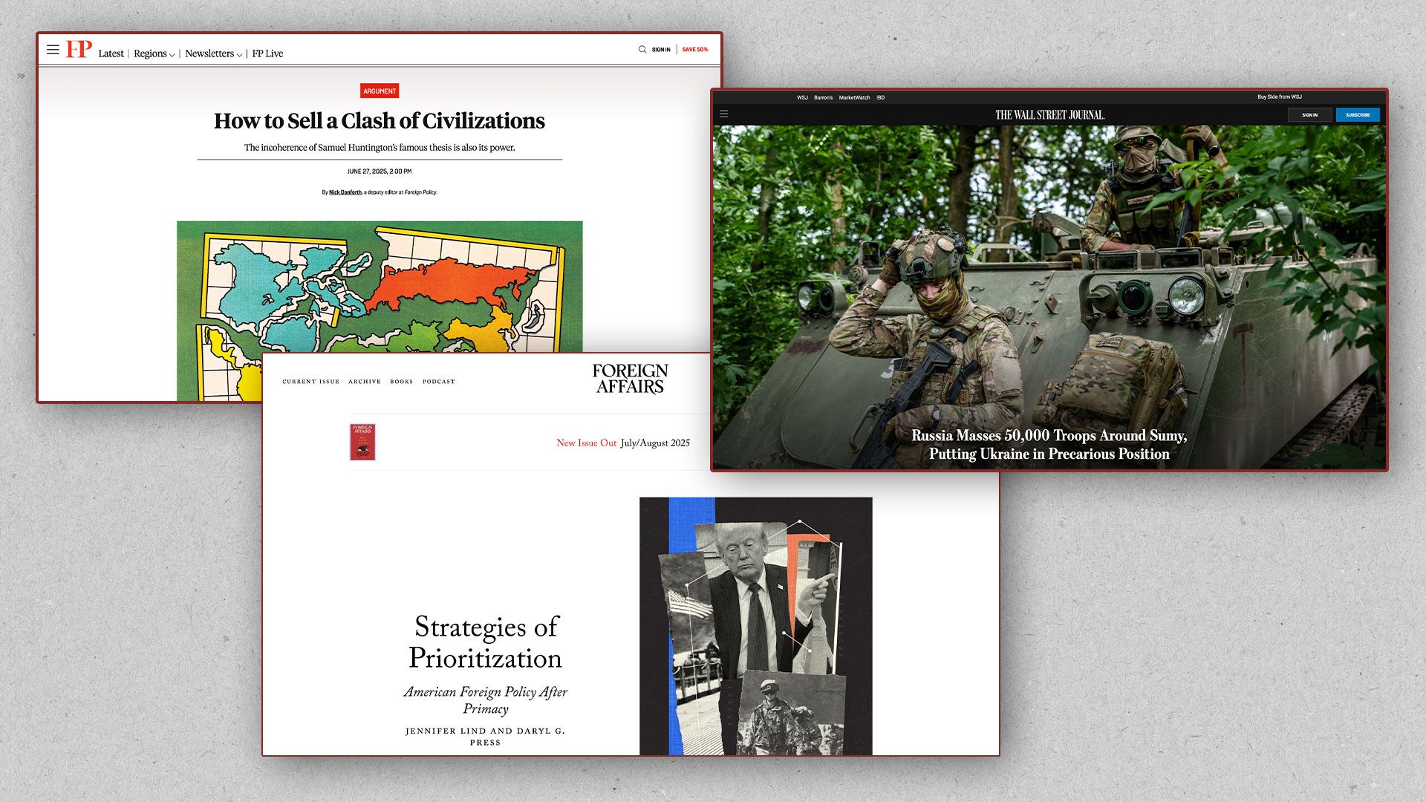
Task: Expand the Regions dropdown
Action: (154, 53)
